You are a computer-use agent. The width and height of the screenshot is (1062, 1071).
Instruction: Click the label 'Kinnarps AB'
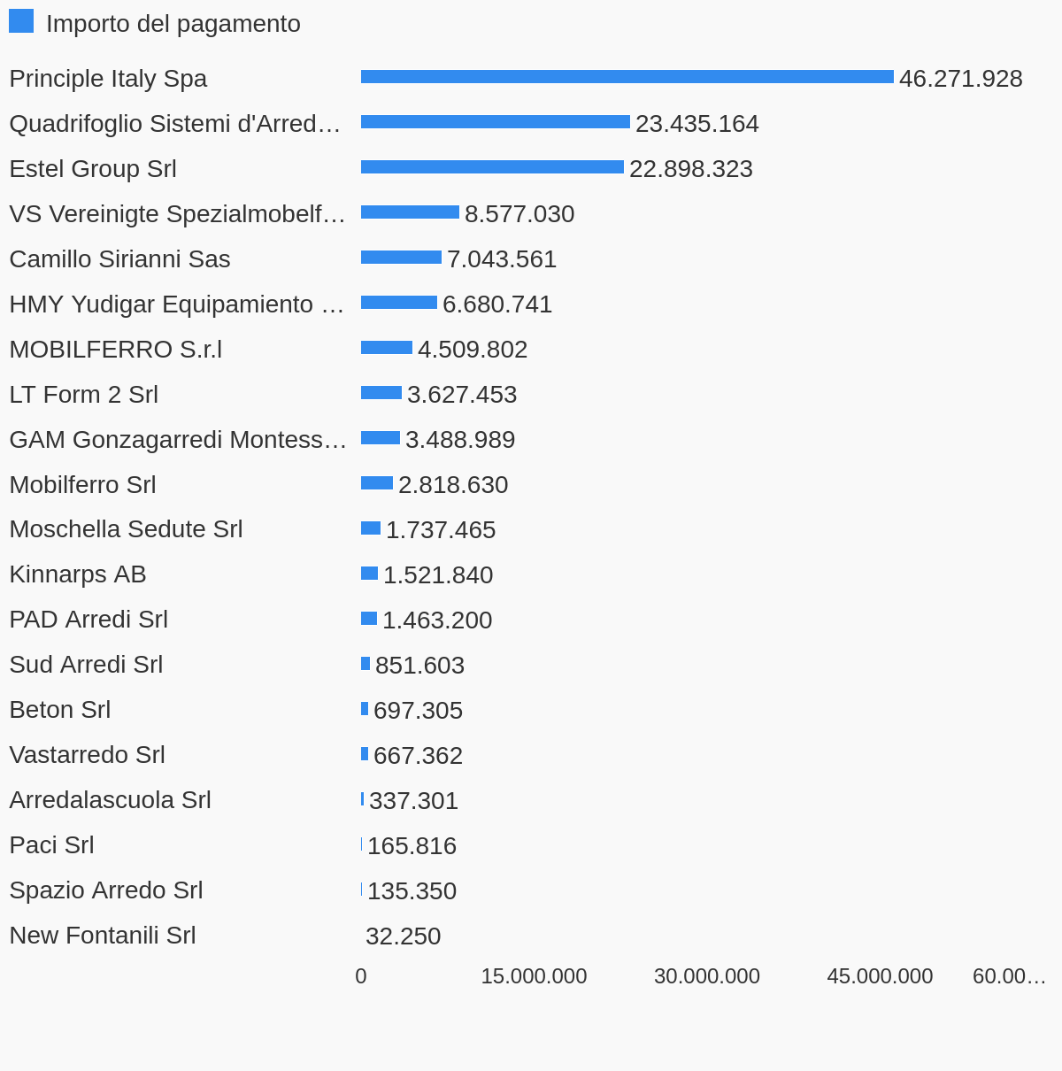coord(78,574)
